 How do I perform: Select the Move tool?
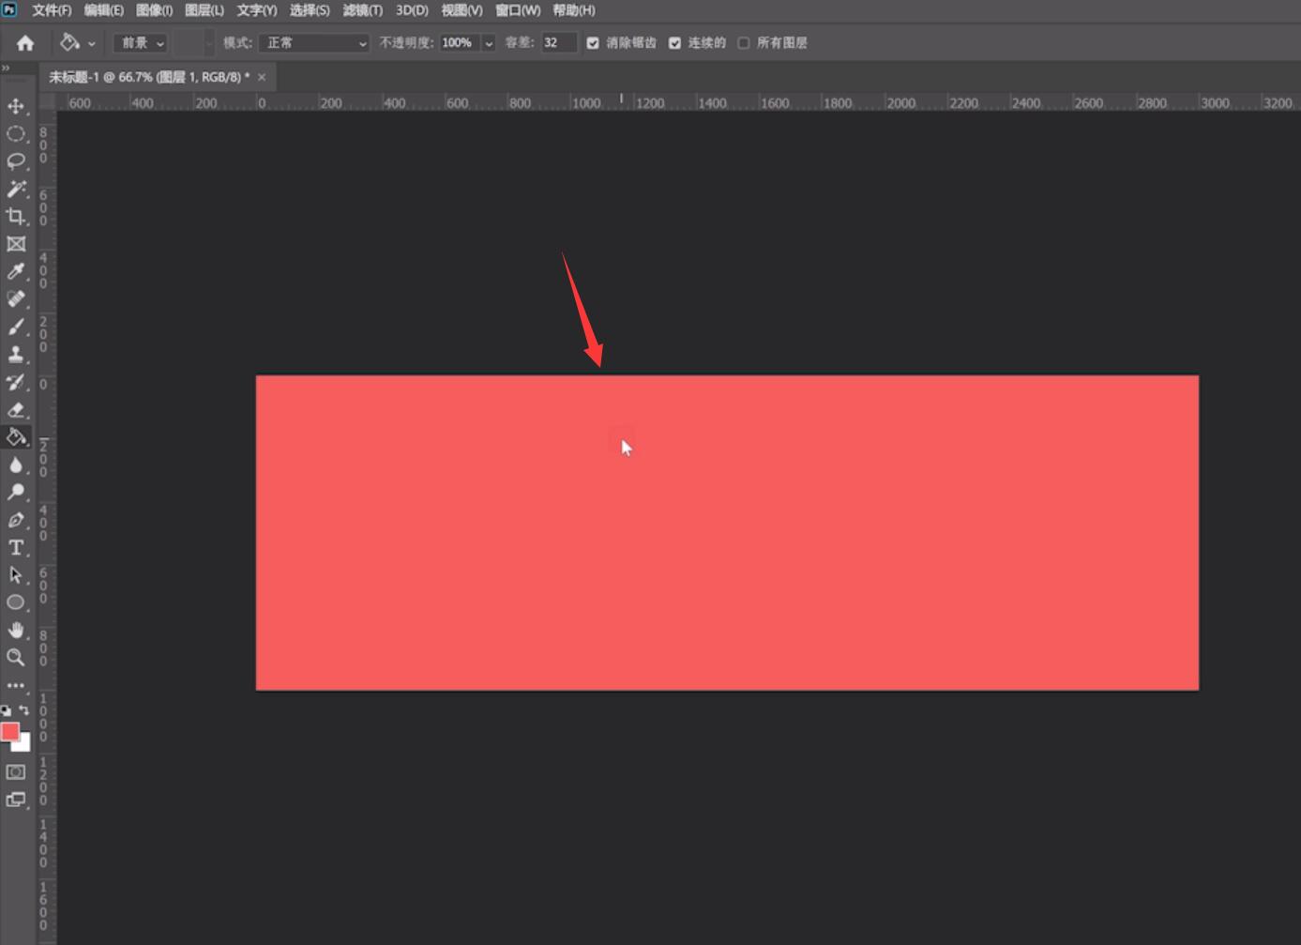point(16,106)
